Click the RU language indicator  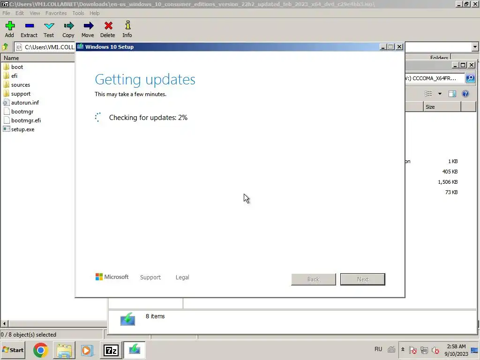point(378,349)
